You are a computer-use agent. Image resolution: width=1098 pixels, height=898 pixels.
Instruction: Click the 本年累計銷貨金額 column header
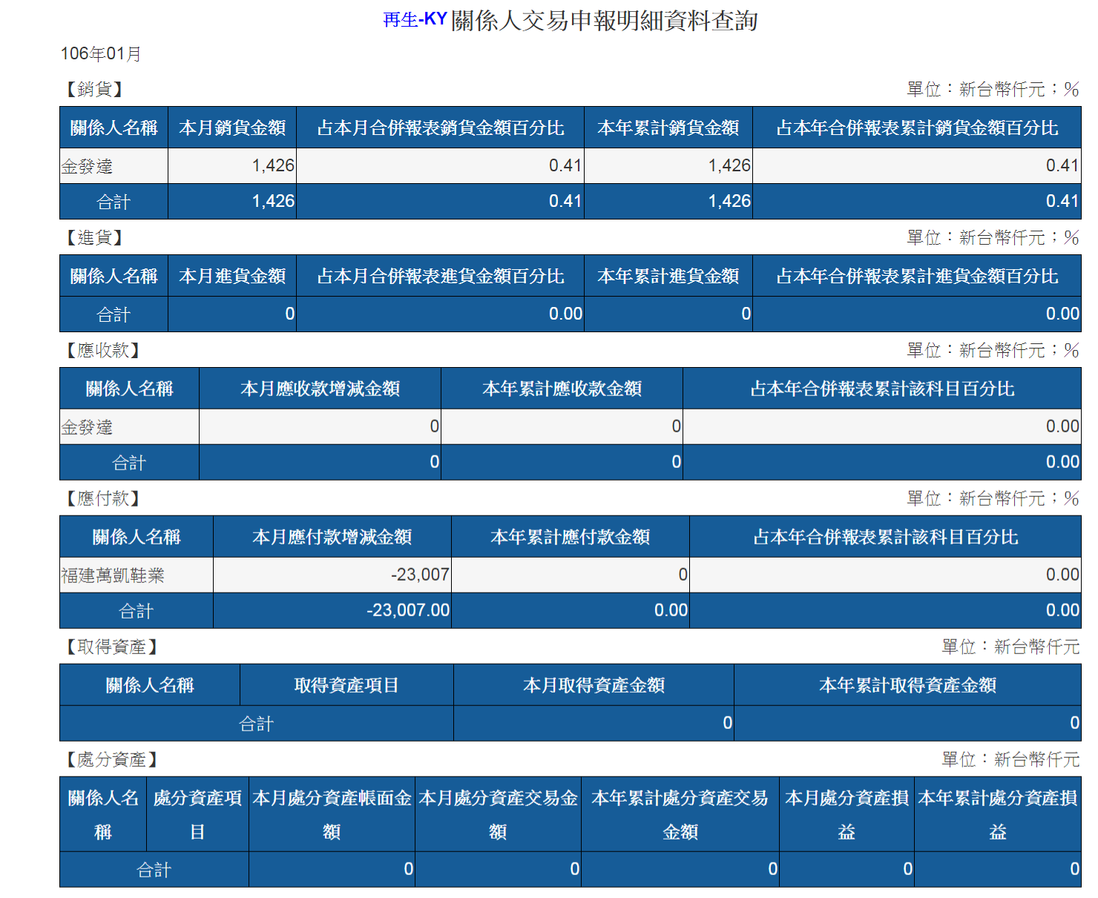pos(668,128)
